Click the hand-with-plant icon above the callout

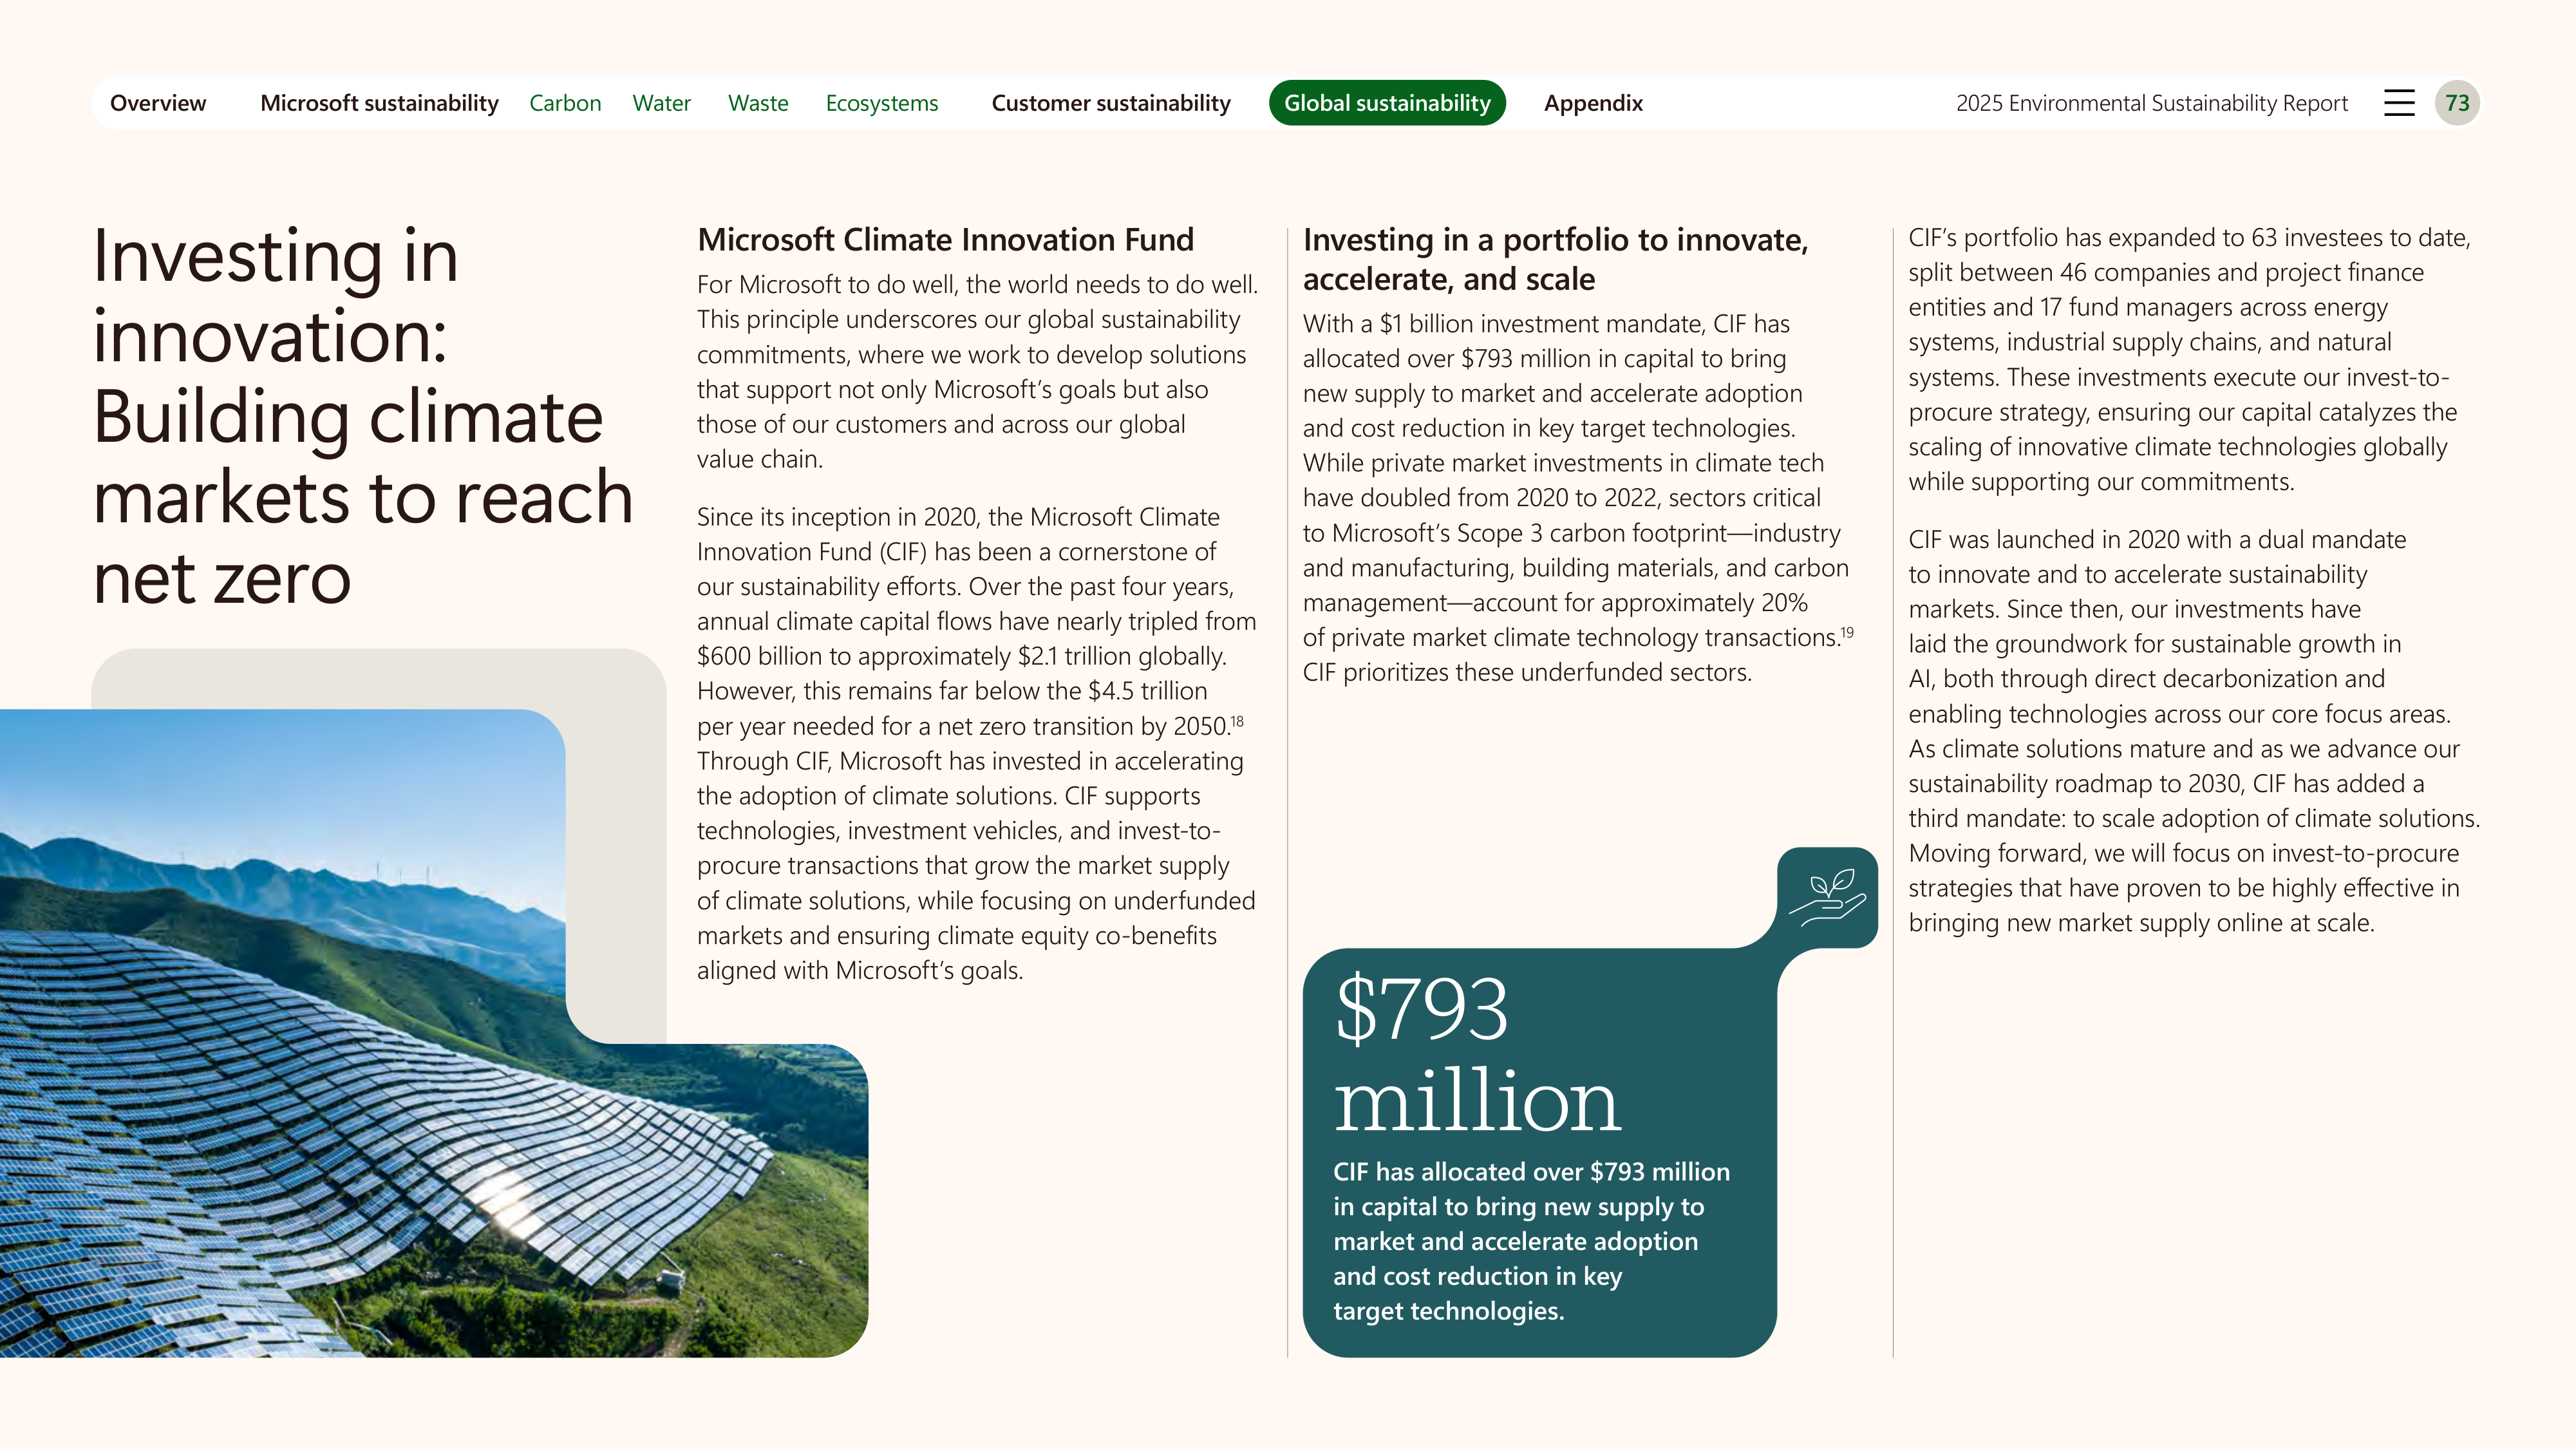coord(1827,897)
